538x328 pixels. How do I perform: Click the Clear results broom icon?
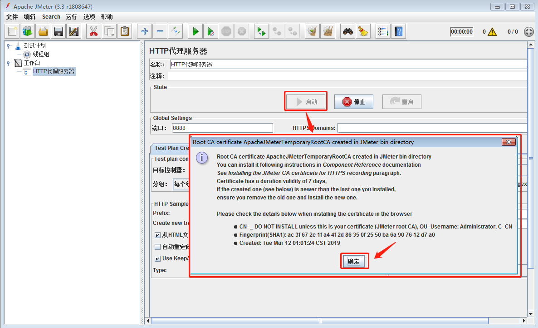click(312, 32)
